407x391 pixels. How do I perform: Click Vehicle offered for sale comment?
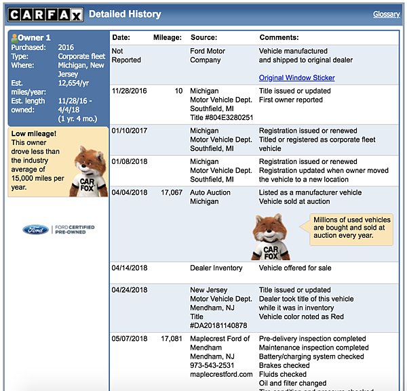tap(295, 268)
